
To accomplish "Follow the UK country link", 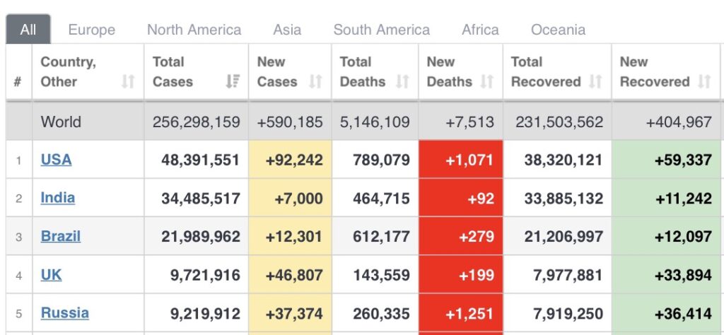I will tap(51, 274).
